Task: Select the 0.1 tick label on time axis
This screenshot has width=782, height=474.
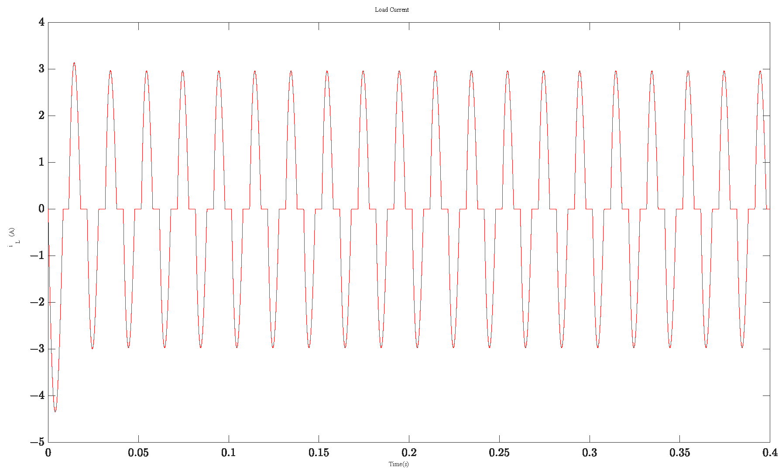Action: coord(228,453)
